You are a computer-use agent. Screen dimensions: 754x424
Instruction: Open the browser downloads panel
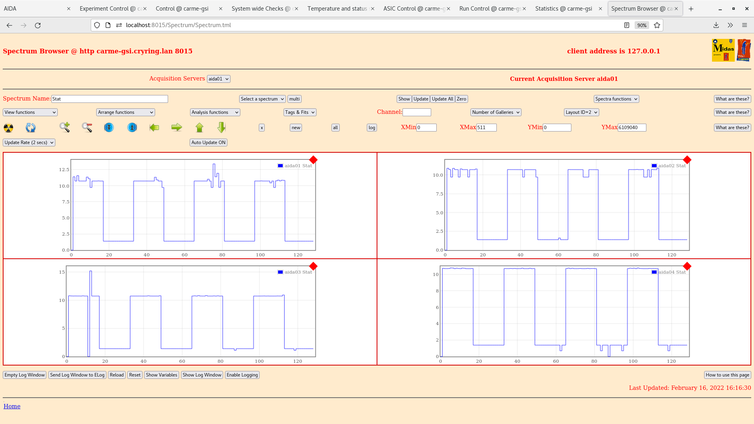716,25
